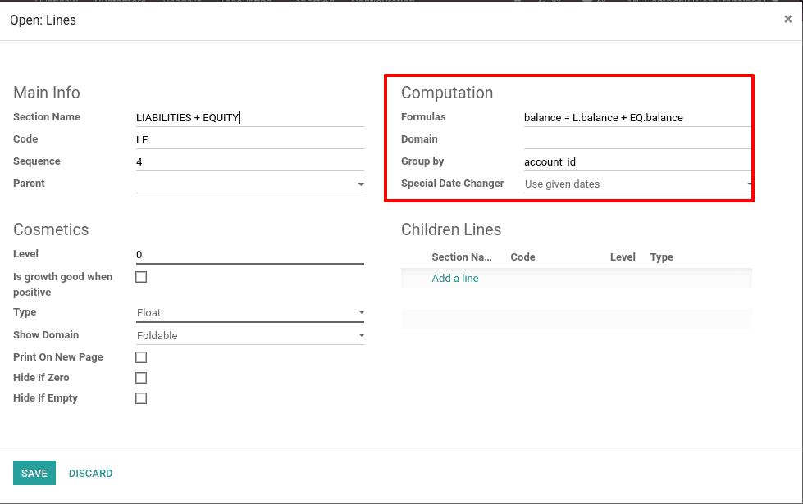
Task: Click the Level column header in Children Lines
Action: point(623,257)
